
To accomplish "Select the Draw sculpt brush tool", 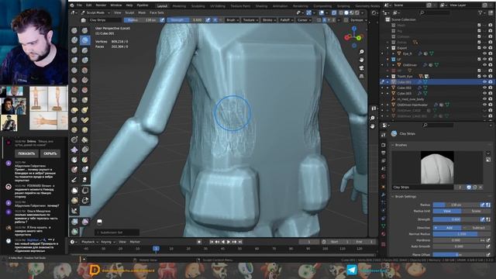I will tap(74, 30).
